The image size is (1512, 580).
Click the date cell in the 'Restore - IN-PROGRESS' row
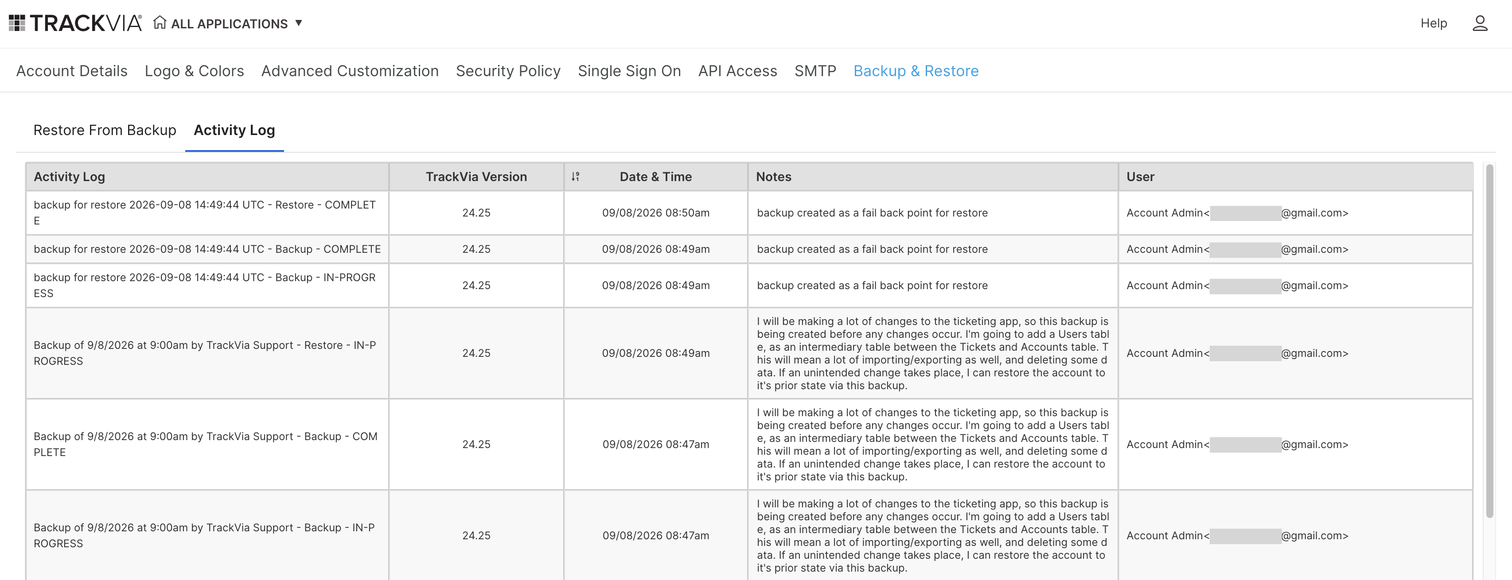(656, 353)
